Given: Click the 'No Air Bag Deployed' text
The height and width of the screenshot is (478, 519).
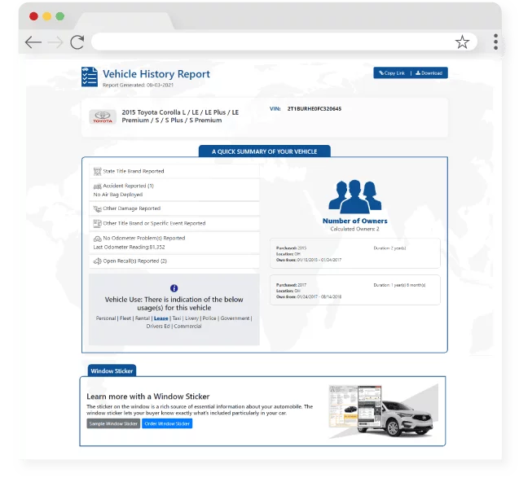Looking at the screenshot, I should 118,195.
